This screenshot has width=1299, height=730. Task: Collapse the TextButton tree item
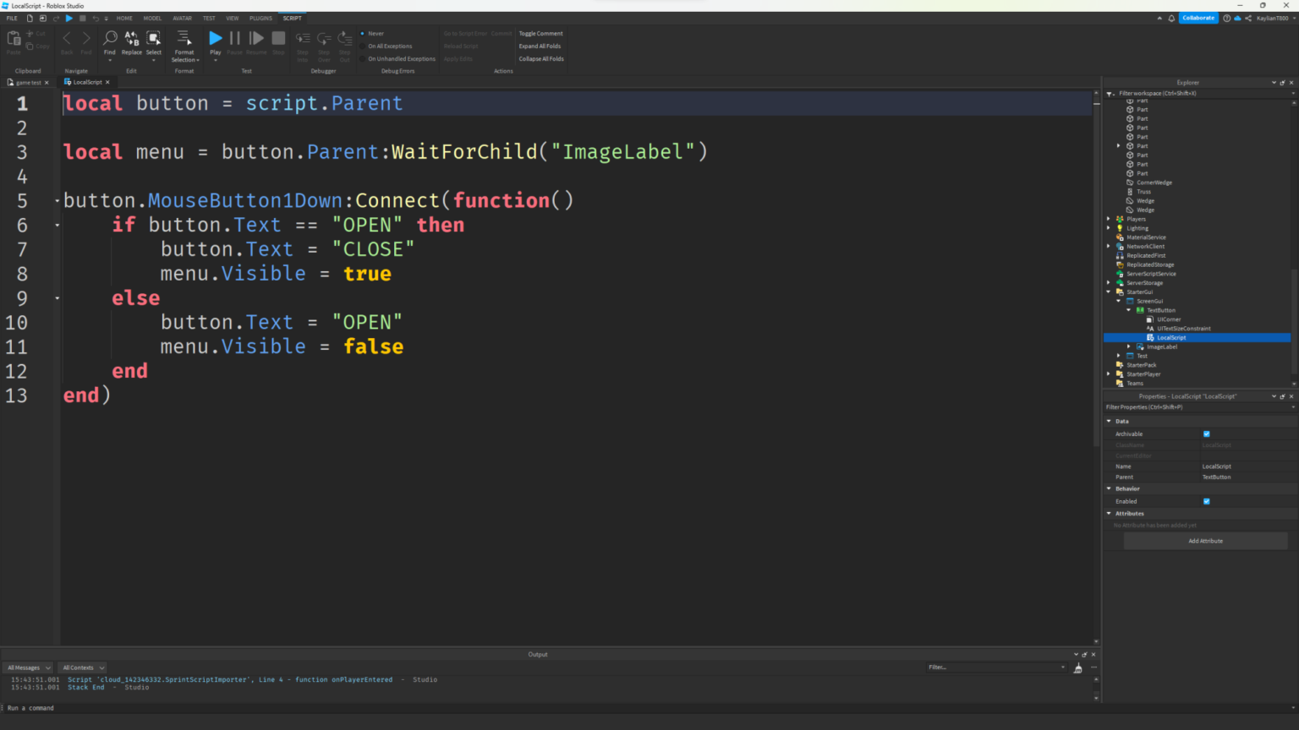pos(1128,310)
